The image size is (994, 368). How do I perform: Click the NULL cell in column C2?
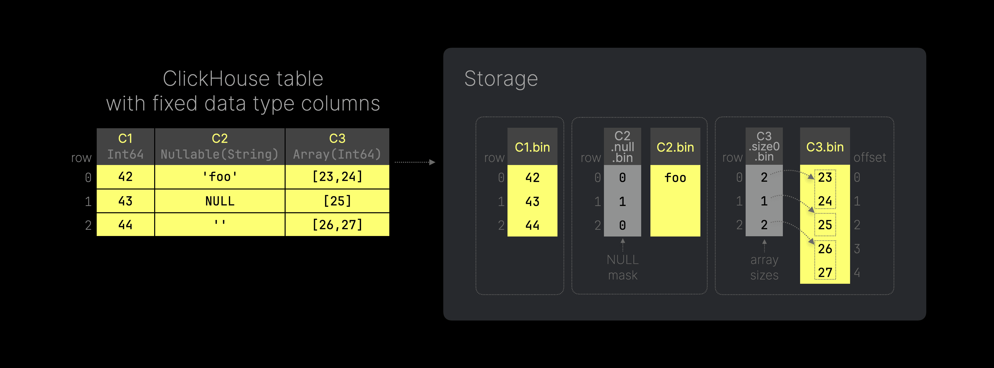tap(220, 201)
